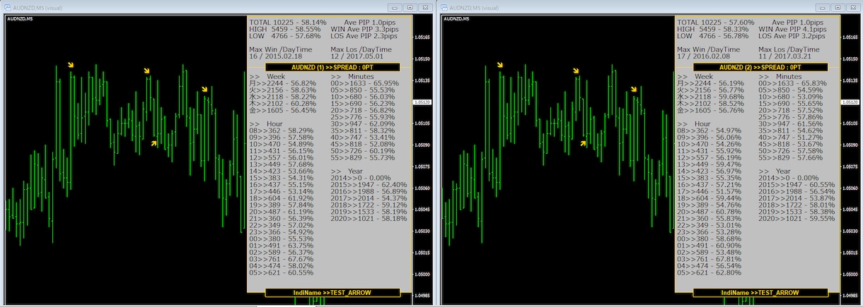Click the 1.05120 current price label, left chart
The height and width of the screenshot is (307, 863).
tap(422, 102)
